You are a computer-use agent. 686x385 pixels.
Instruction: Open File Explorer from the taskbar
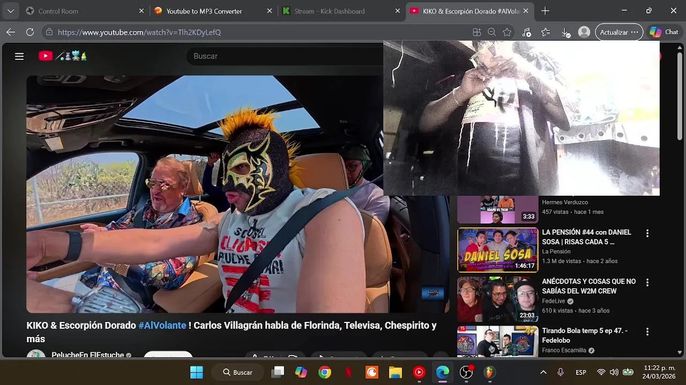(x=396, y=372)
